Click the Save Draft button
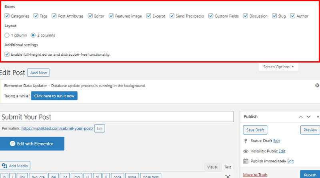The height and width of the screenshot is (178, 320). (x=255, y=130)
